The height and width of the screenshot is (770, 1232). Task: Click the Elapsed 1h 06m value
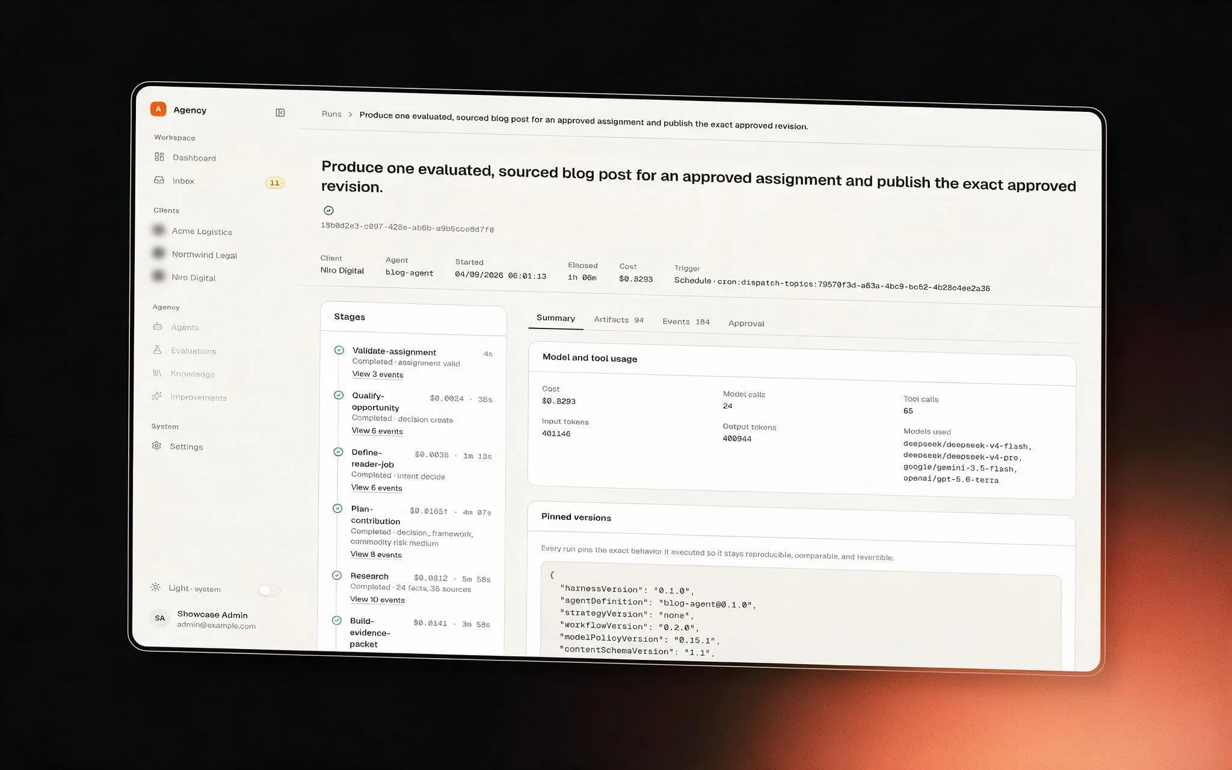[x=582, y=277]
